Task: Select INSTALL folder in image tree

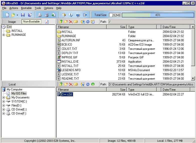Action: click(x=17, y=31)
